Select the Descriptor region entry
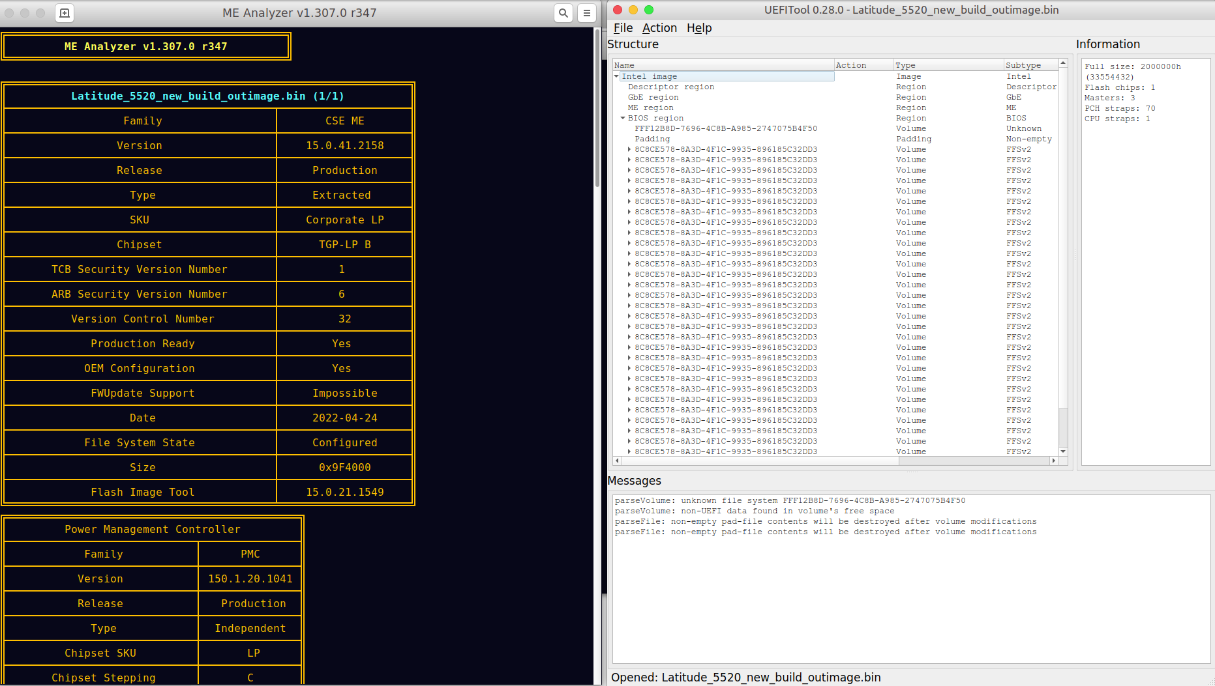The image size is (1215, 686). click(x=670, y=87)
